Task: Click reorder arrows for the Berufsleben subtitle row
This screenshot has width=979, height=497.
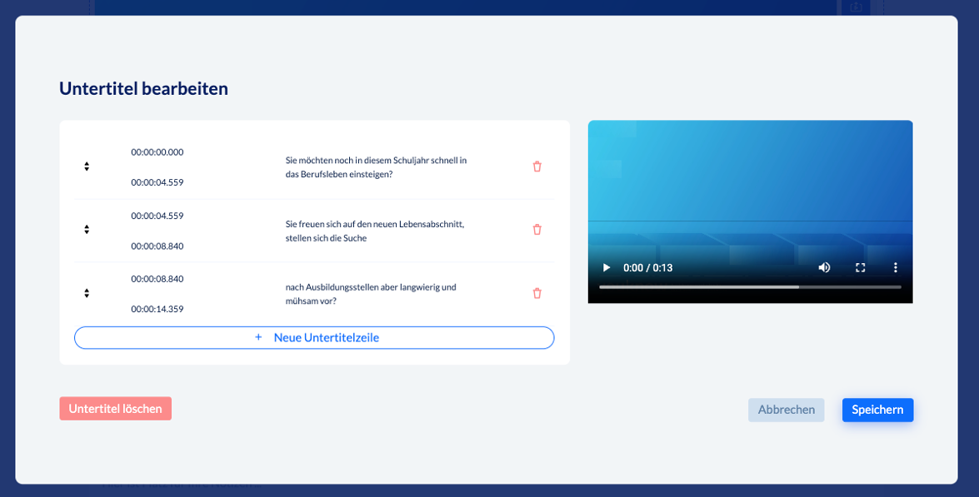Action: (87, 166)
